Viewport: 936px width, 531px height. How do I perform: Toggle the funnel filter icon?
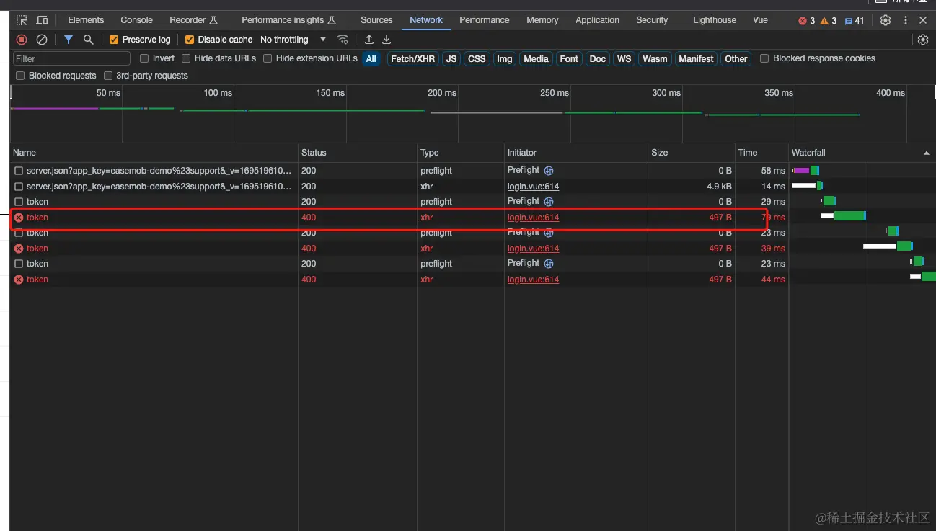coord(69,40)
